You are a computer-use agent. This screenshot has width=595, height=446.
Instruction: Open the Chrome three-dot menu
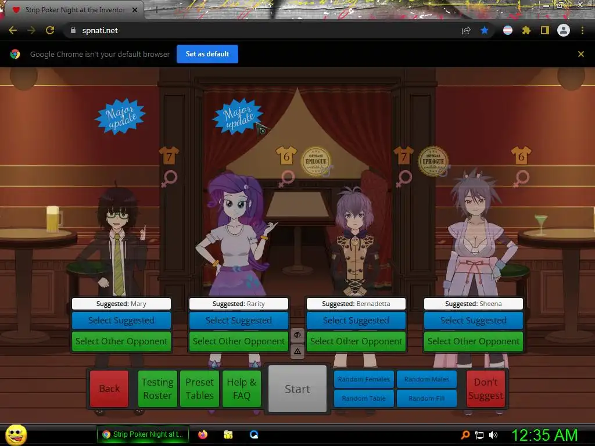point(582,30)
